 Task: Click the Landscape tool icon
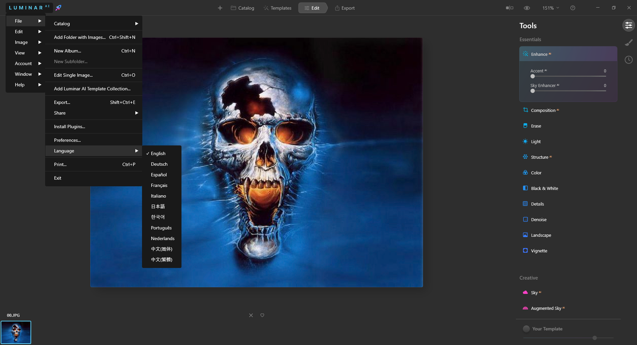[526, 235]
